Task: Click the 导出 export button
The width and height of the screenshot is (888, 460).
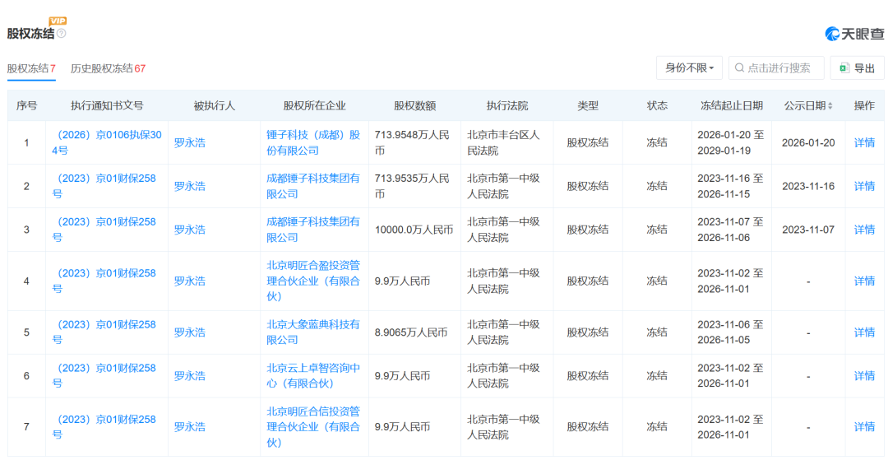Action: tap(857, 68)
